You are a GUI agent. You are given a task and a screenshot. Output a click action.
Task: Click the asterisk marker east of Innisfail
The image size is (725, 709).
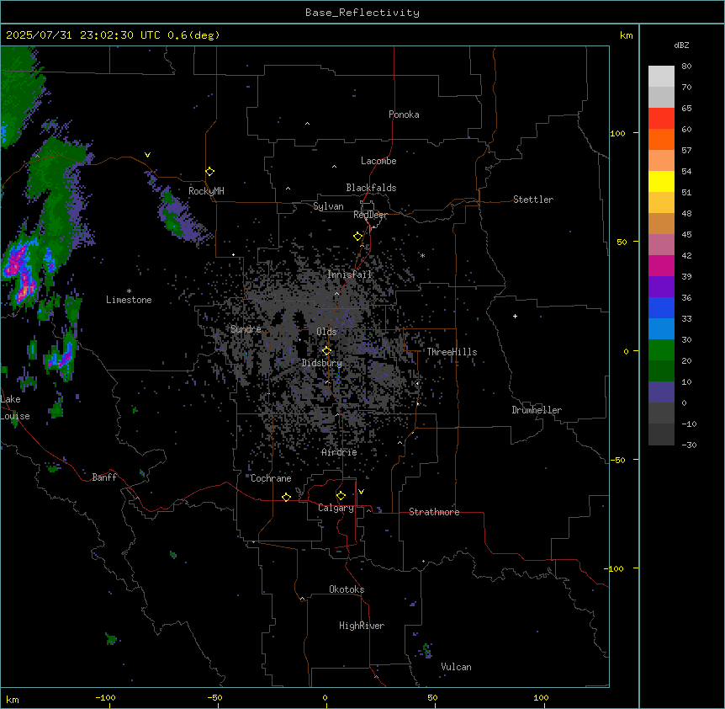(x=422, y=255)
